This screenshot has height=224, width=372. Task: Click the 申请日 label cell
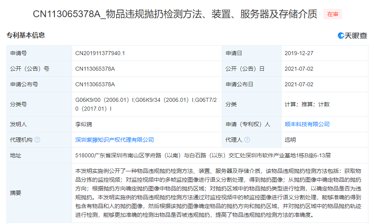[251, 53]
